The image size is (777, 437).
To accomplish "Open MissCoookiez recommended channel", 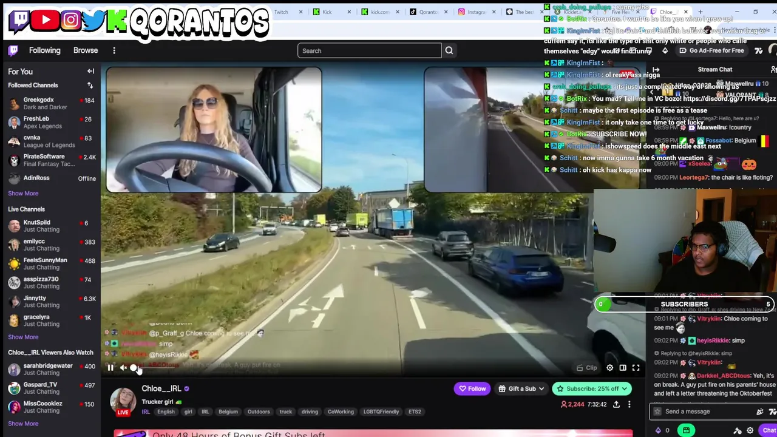I will click(x=52, y=407).
